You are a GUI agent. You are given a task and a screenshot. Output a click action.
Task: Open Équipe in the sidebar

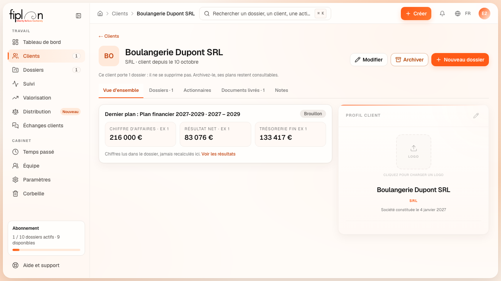[x=46, y=166]
